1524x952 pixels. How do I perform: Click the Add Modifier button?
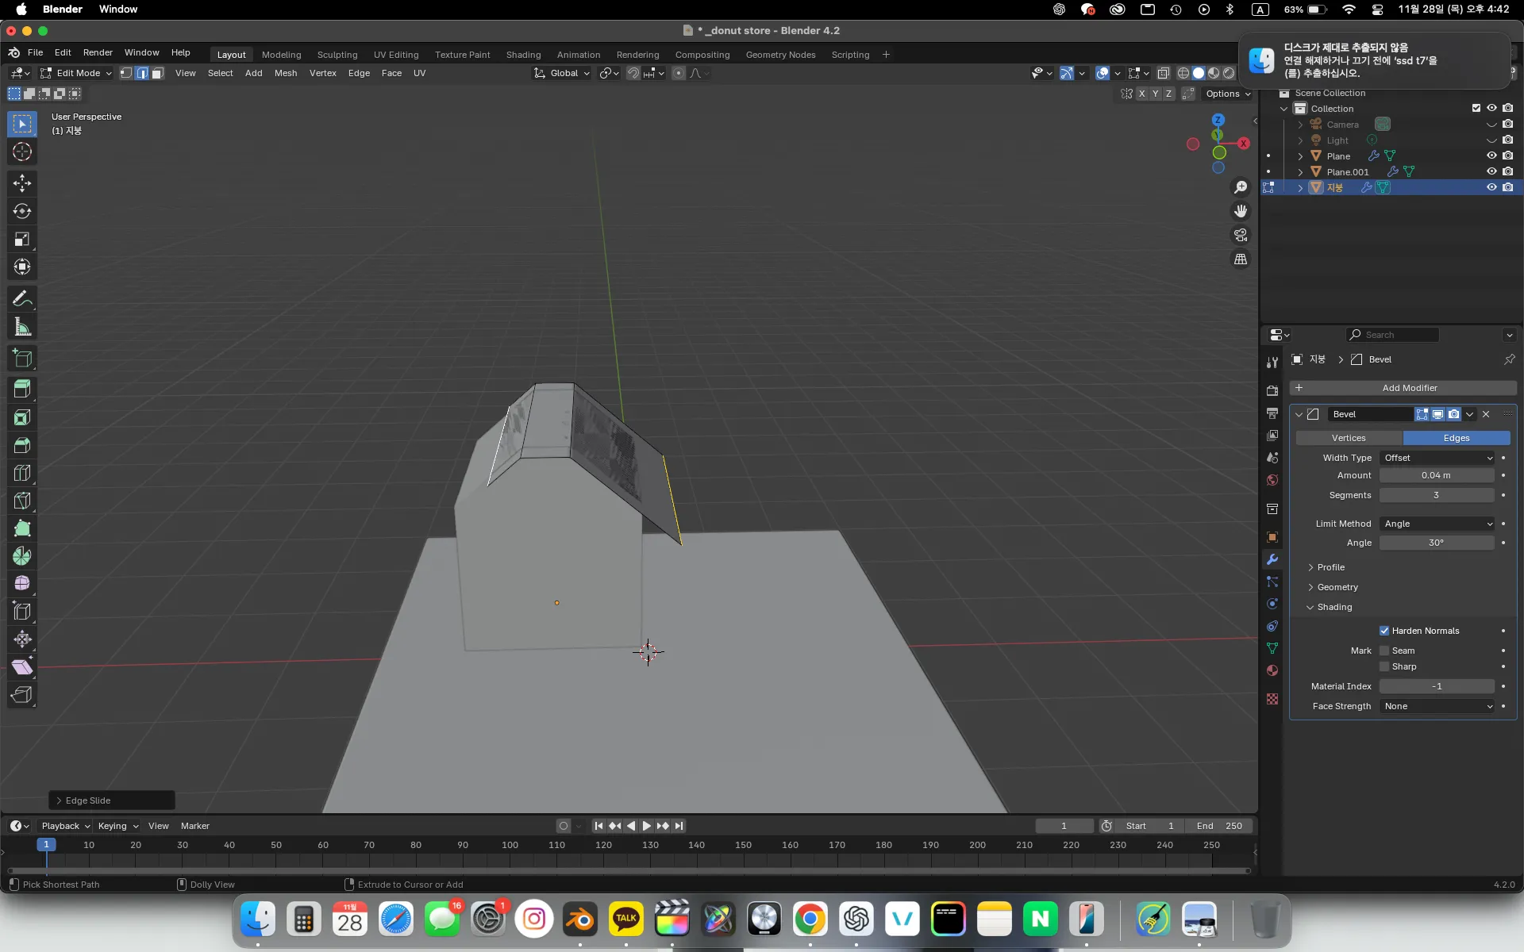point(1403,388)
